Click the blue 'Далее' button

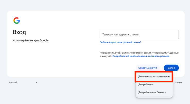point(171,68)
